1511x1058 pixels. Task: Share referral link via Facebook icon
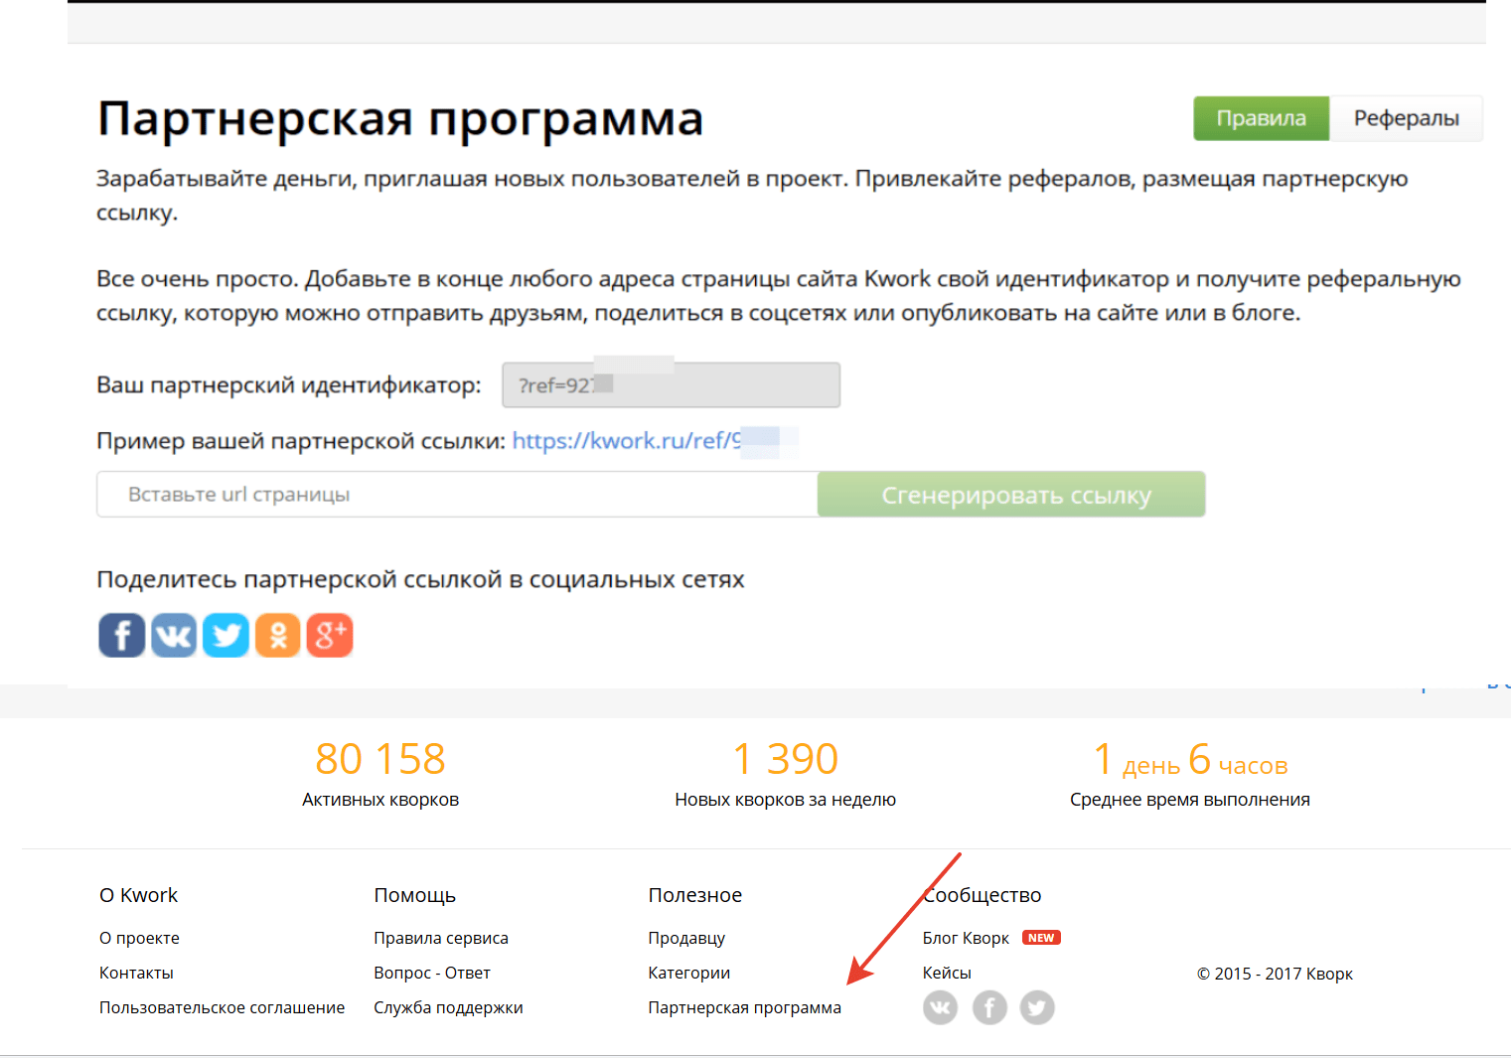click(122, 636)
